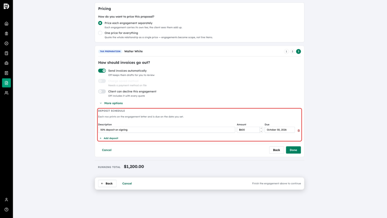Go to step 1 of engagement

click(x=286, y=51)
